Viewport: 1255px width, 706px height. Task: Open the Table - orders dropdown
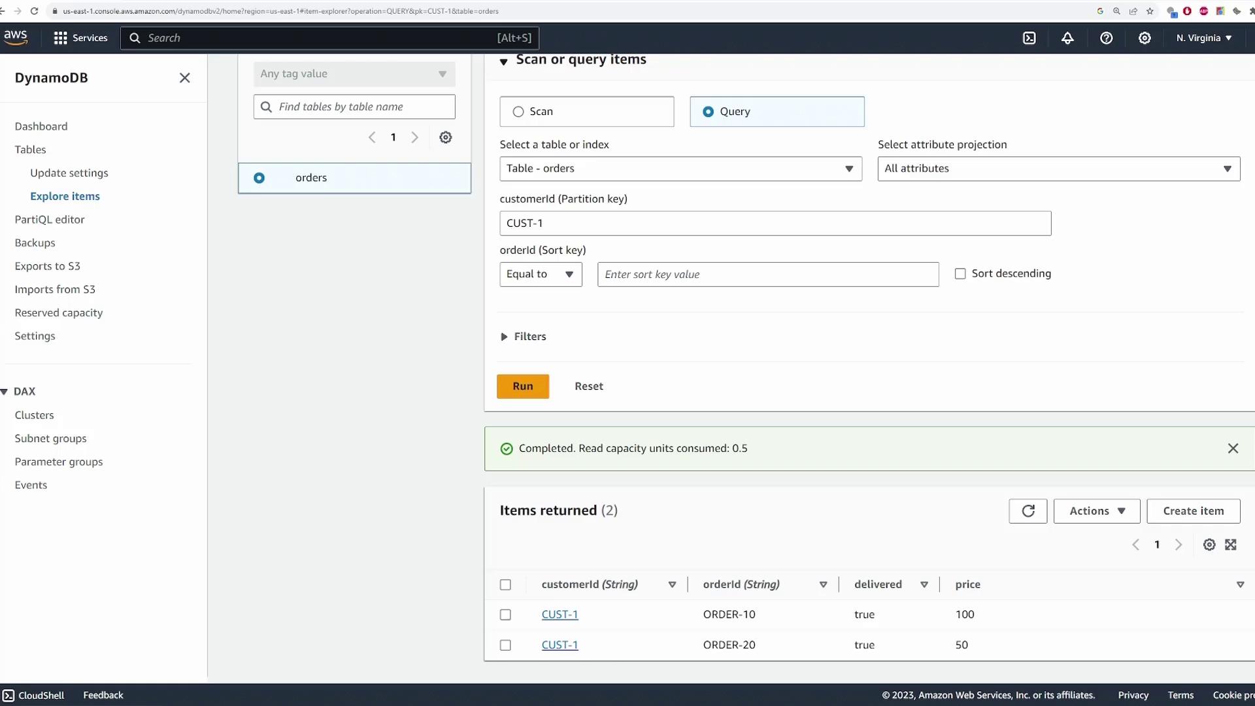680,169
